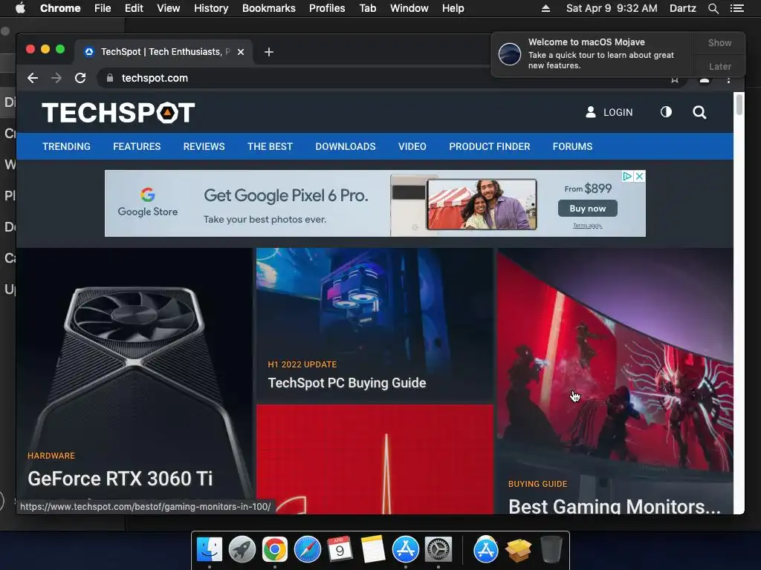
Task: Click the red thumbnail article tile
Action: [x=375, y=459]
